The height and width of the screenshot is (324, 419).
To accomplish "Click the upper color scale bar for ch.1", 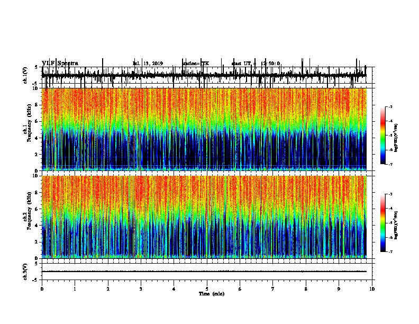I will [382, 136].
